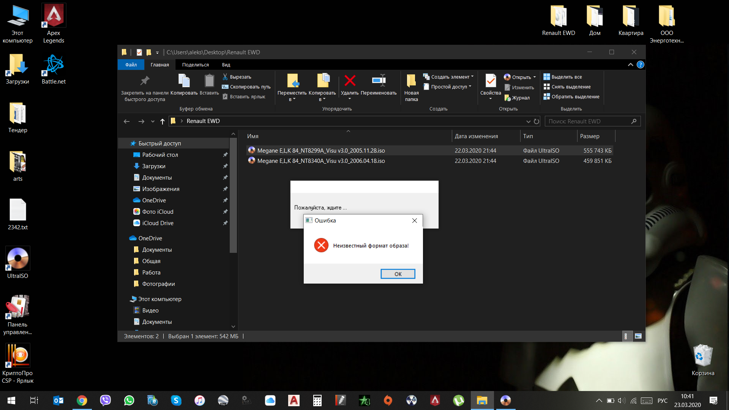Click the red Delete (Удалить) icon

coord(350,81)
